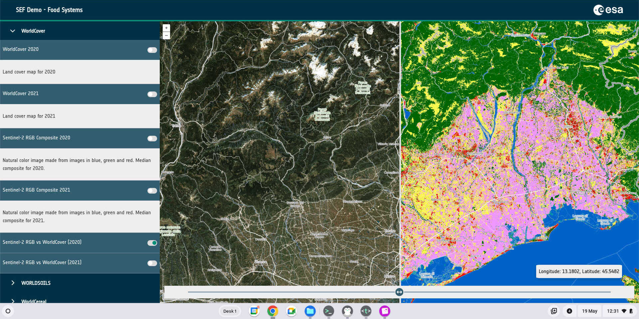This screenshot has height=319, width=639.
Task: Click the map comparison swipe slider handle
Action: coord(399,292)
